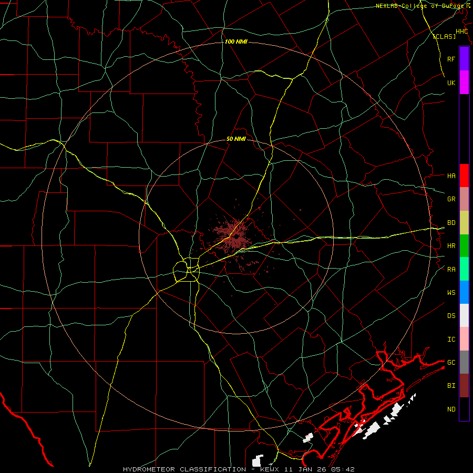Click the black ND color swatch
This screenshot has height=473, width=473.
click(x=464, y=409)
